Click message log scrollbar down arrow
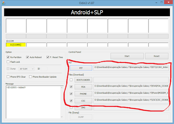Image resolution: width=174 pixels, height=124 pixels. pos(62,117)
